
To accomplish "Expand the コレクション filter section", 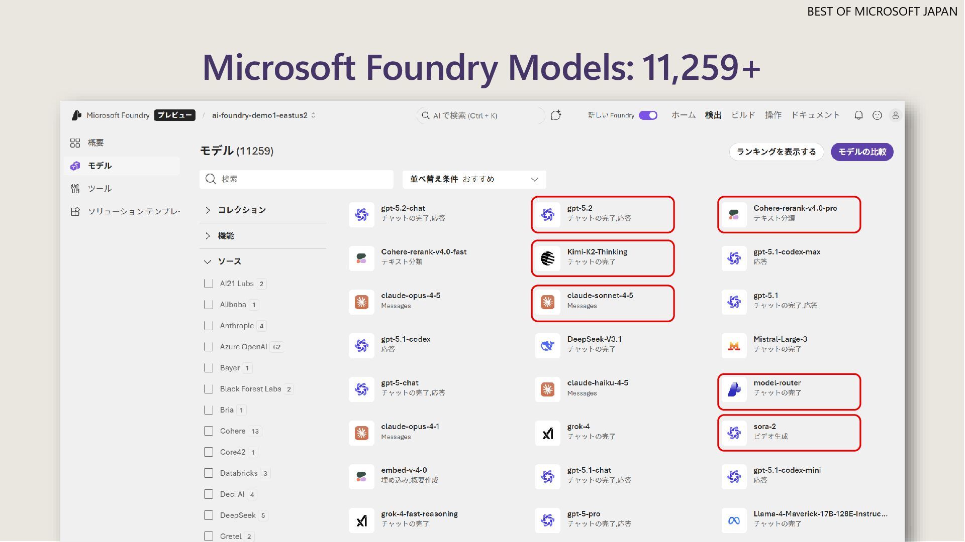I will click(208, 210).
